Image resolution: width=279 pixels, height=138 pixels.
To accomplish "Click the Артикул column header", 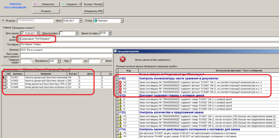I will (17, 74).
